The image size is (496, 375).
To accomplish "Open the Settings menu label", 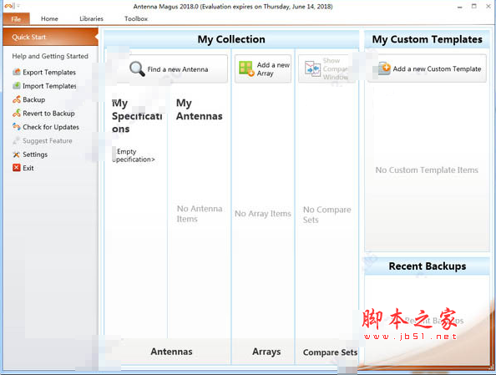I will (35, 155).
